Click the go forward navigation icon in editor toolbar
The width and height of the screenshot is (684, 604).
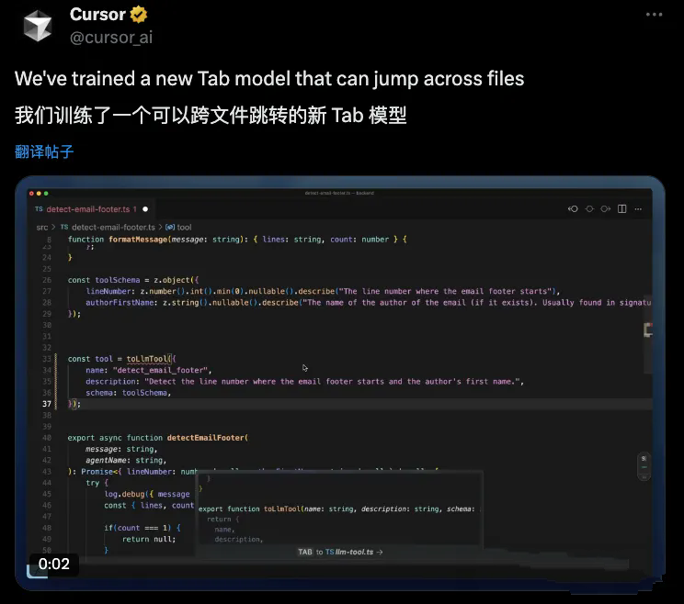606,209
